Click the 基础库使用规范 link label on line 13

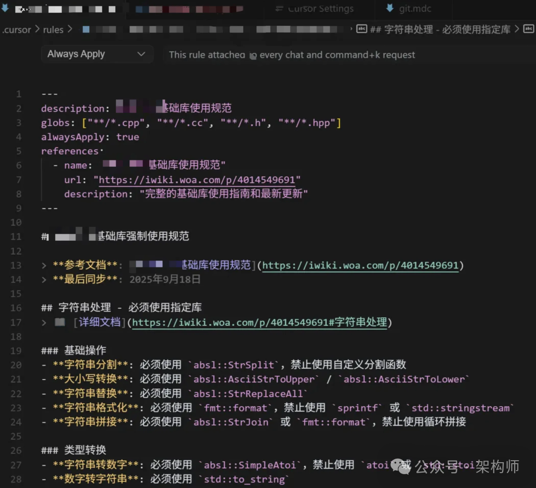click(x=216, y=265)
